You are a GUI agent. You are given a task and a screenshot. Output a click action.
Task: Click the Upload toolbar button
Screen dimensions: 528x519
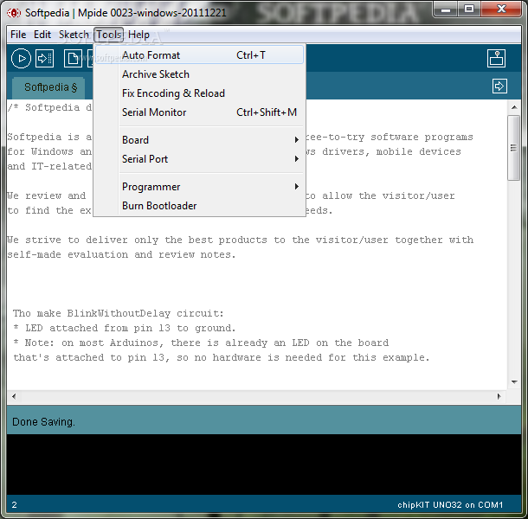(44, 58)
